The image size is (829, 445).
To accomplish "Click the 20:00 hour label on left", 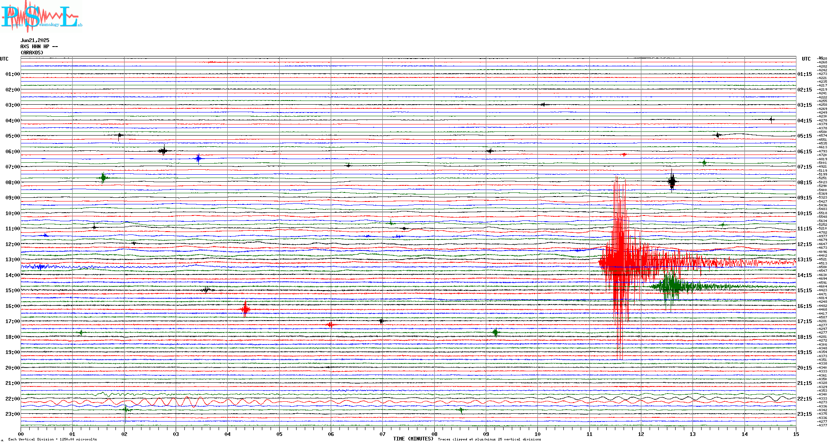I will click(13, 368).
